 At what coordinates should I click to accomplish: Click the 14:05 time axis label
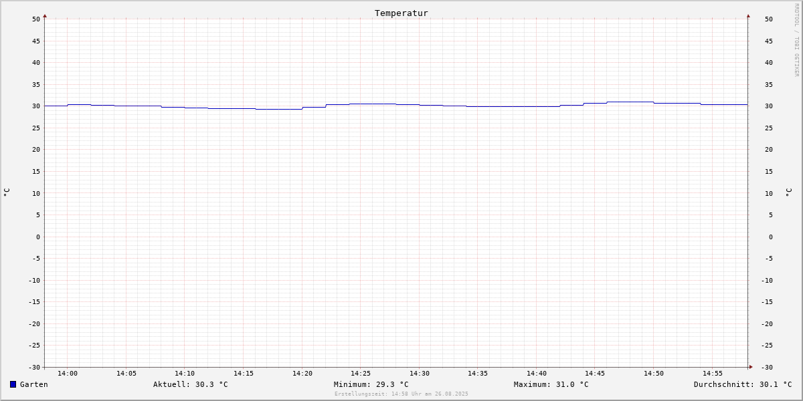[126, 373]
